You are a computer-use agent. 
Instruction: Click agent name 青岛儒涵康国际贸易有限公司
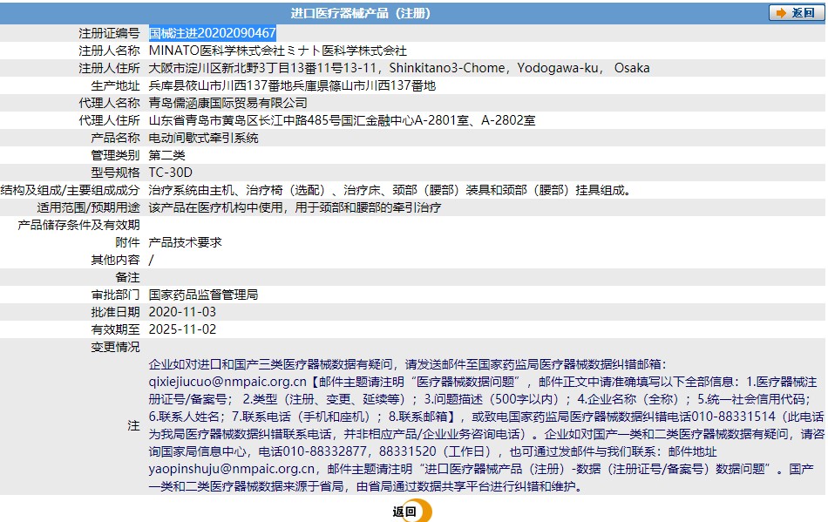click(227, 103)
